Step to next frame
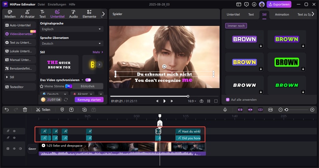Image resolution: width=319 pixels, height=168 pixels. (171, 101)
